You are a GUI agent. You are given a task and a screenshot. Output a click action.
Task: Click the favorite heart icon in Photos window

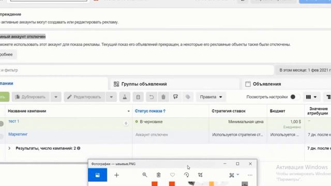point(172,175)
